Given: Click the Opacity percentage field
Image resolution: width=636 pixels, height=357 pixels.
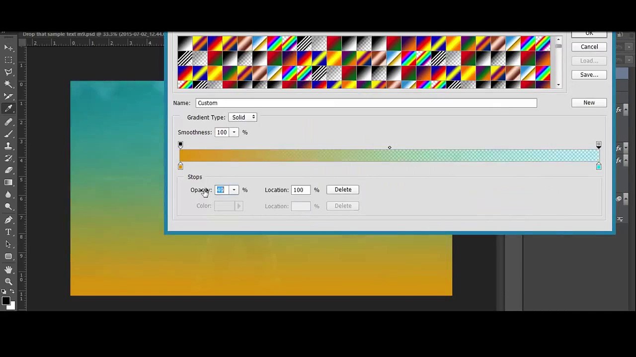Looking at the screenshot, I should pyautogui.click(x=222, y=190).
